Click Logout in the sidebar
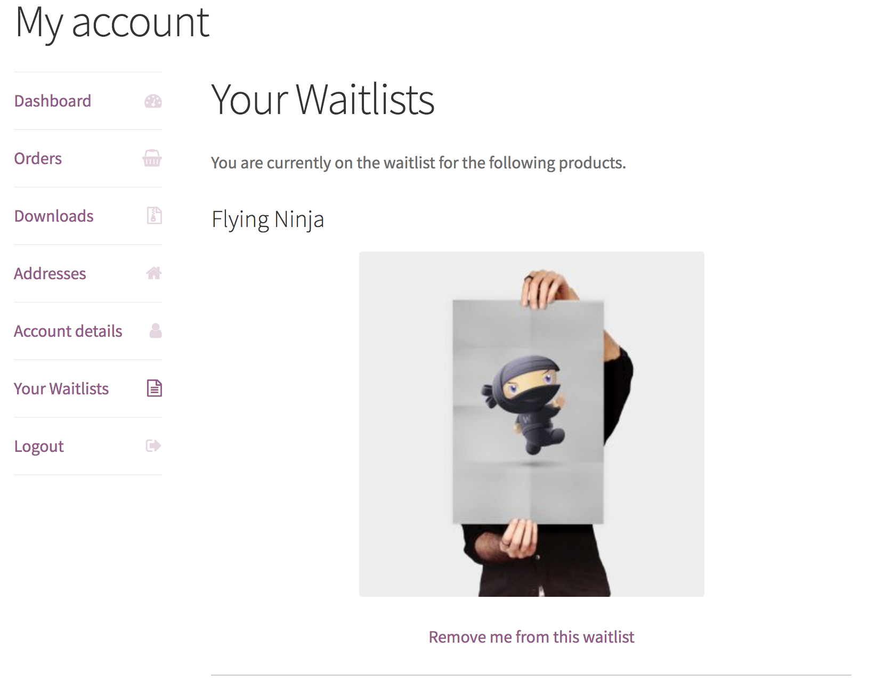876x697 pixels. pyautogui.click(x=38, y=447)
